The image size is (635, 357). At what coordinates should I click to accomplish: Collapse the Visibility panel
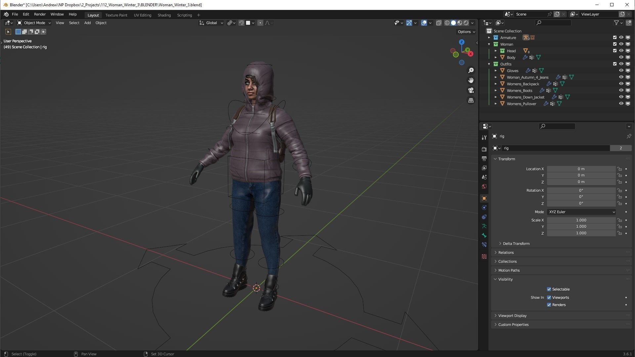click(495, 279)
